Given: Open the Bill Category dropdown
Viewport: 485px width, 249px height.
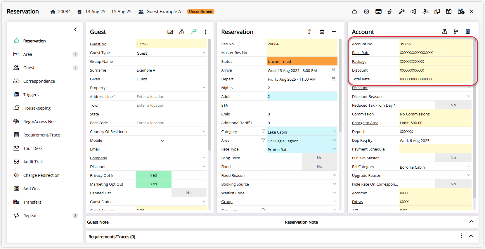Looking at the screenshot, I should (469, 167).
